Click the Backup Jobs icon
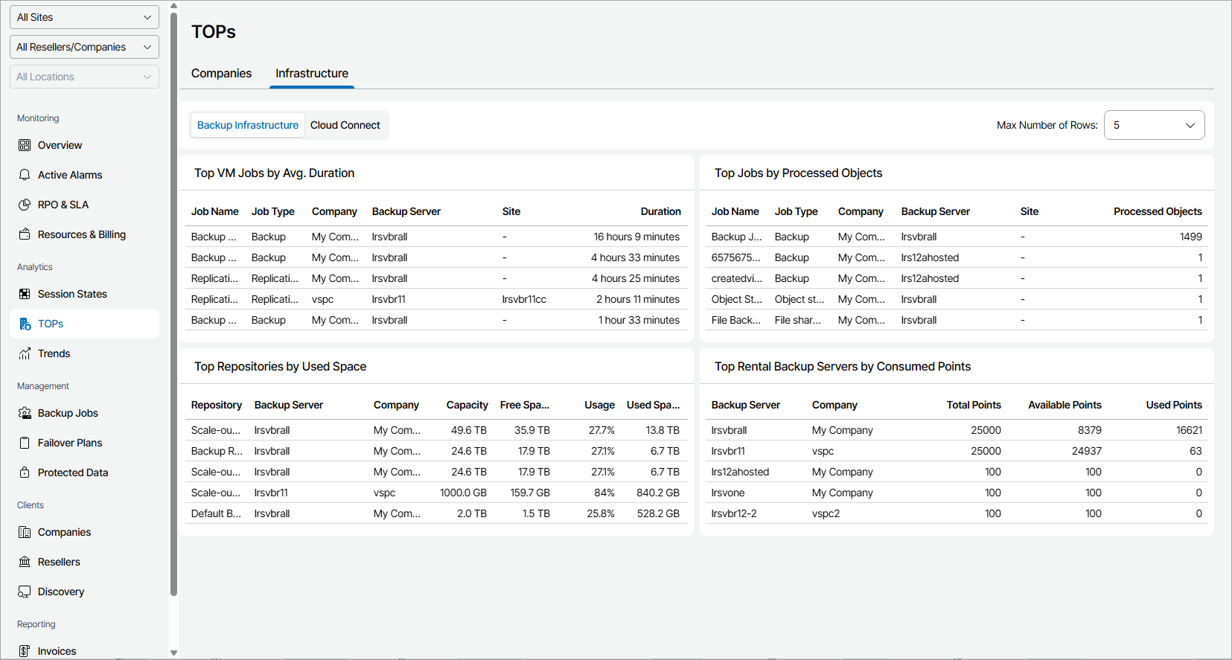The height and width of the screenshot is (660, 1232). (25, 413)
